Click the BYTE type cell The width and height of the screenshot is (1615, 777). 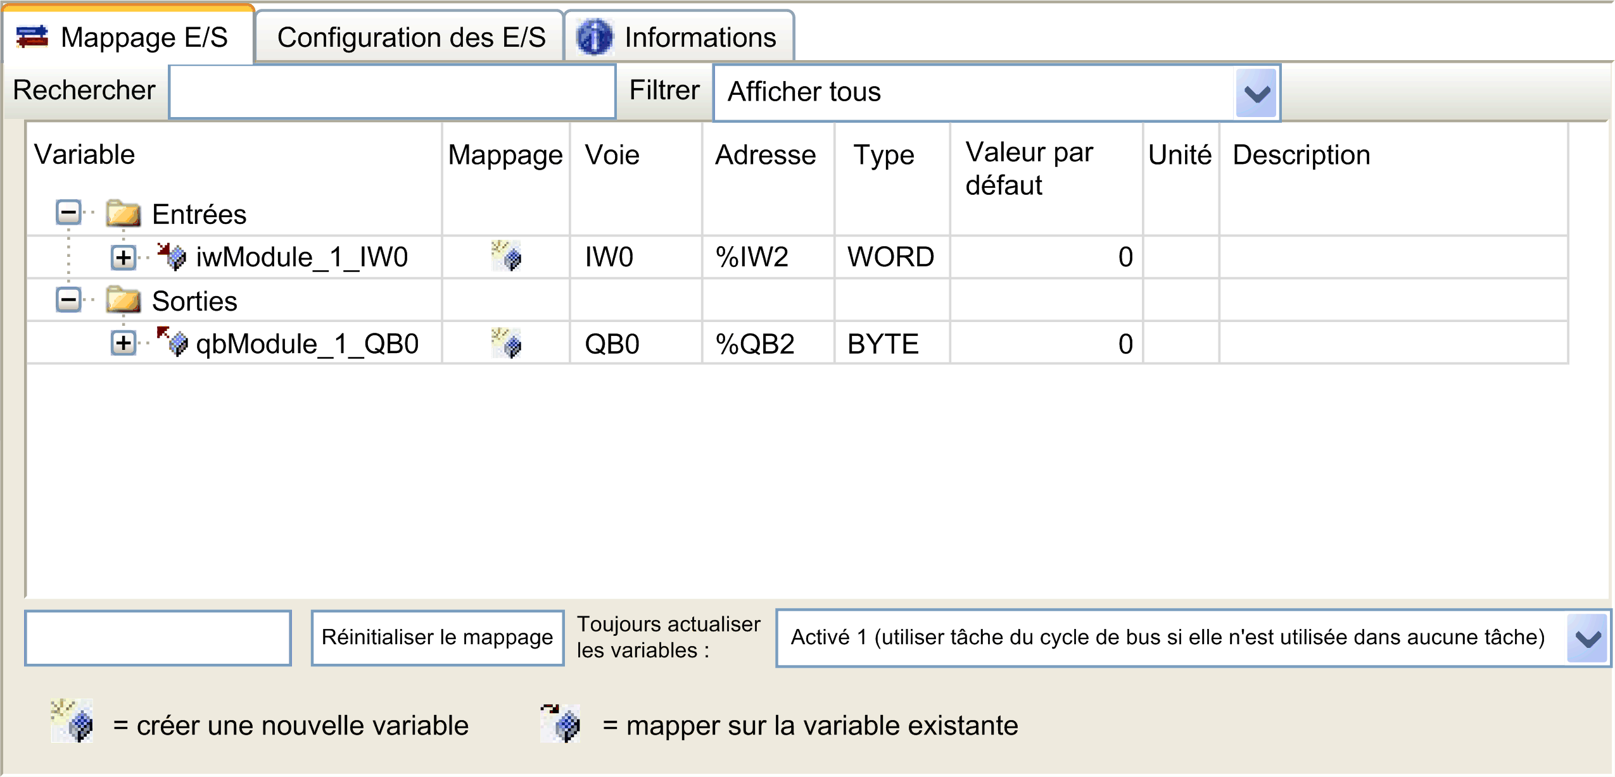click(892, 344)
